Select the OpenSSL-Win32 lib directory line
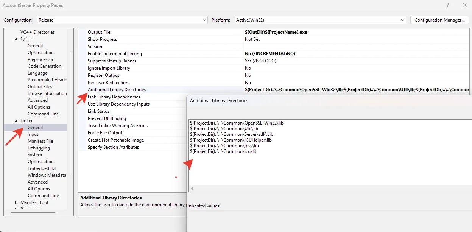Viewport: 472px width, 232px height. 237,123
